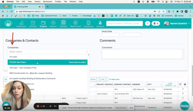Image resolution: width=193 pixels, height=111 pixels.
Task: Open the Companies section
Action: coord(88,24)
